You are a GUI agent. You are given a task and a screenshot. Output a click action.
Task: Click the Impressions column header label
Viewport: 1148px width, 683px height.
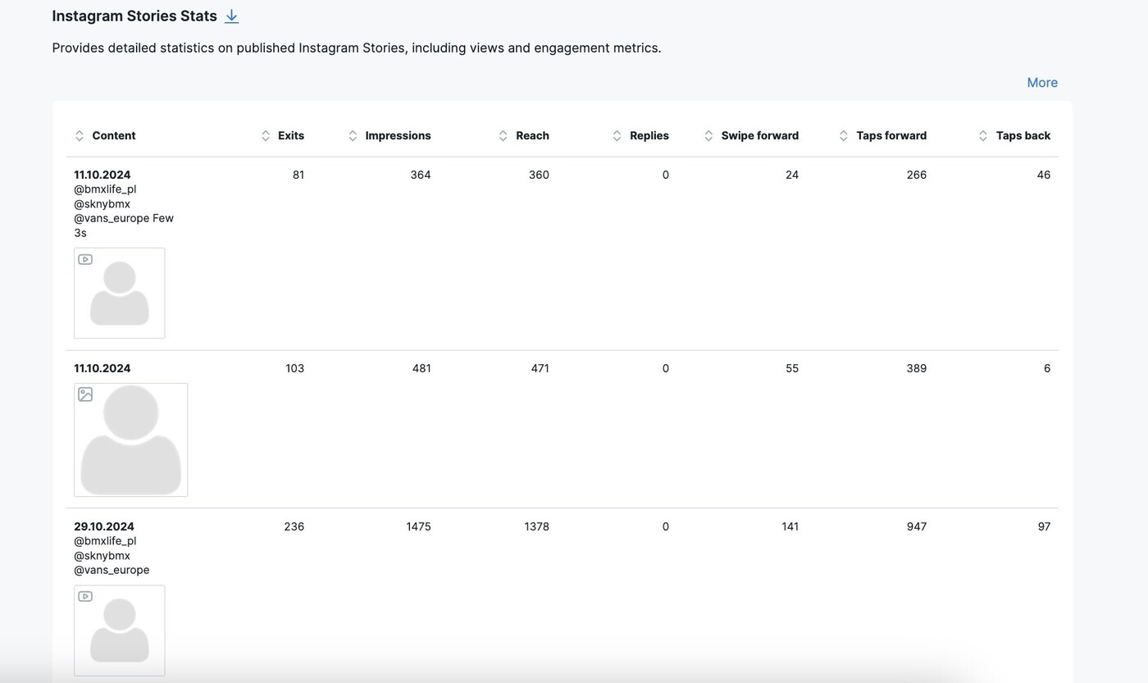point(398,136)
